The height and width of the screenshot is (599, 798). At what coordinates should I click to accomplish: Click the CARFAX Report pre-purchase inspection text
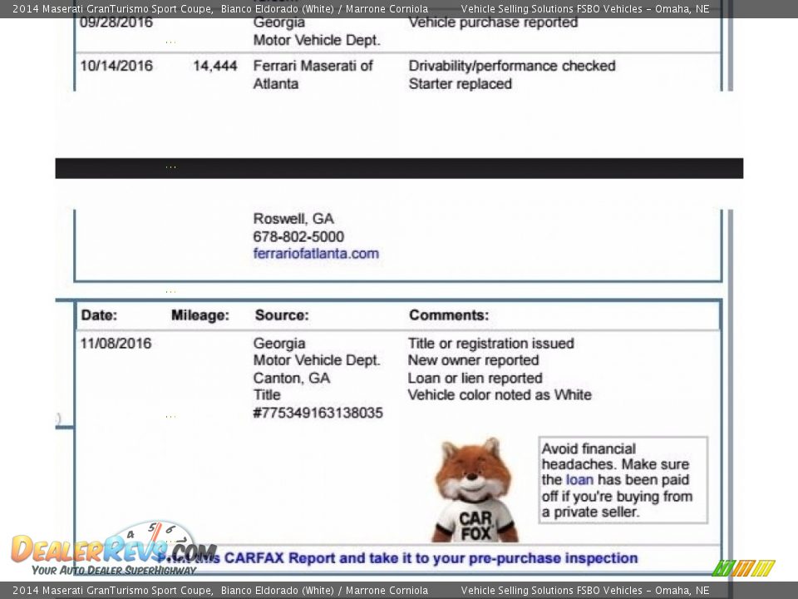(431, 558)
